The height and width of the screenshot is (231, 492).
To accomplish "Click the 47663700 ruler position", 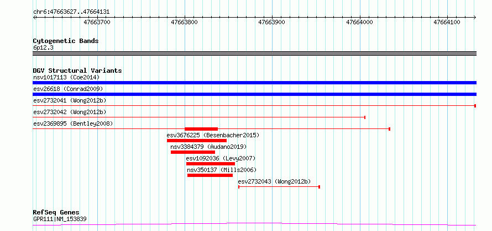I will point(97,22).
